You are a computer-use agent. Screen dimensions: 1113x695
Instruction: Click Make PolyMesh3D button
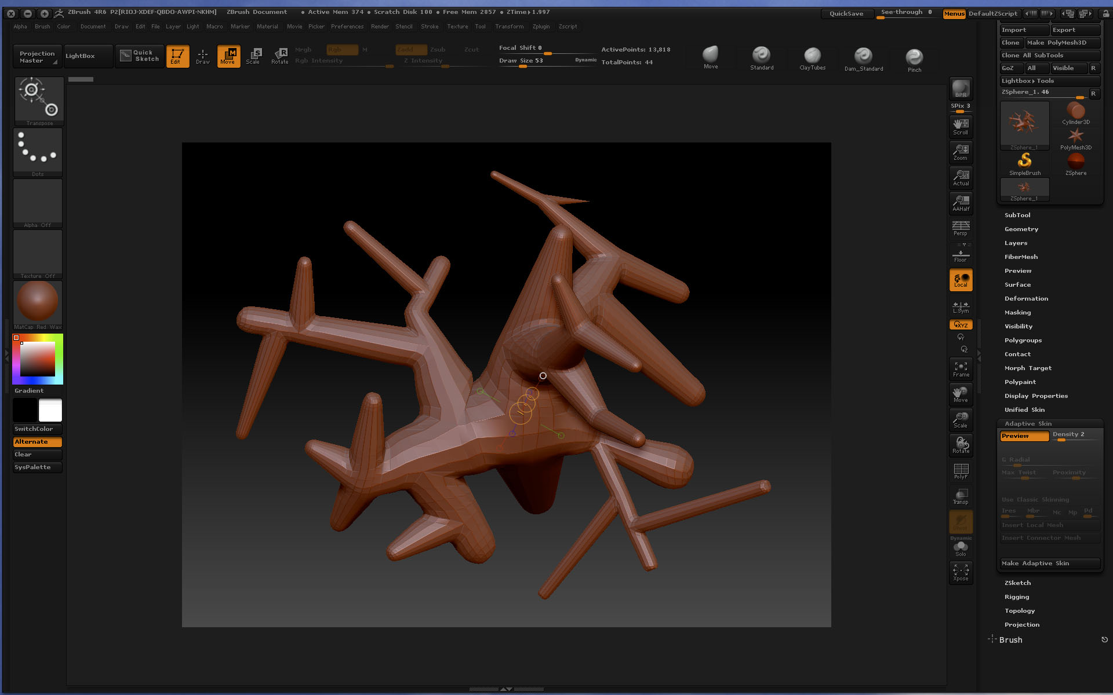pos(1063,42)
